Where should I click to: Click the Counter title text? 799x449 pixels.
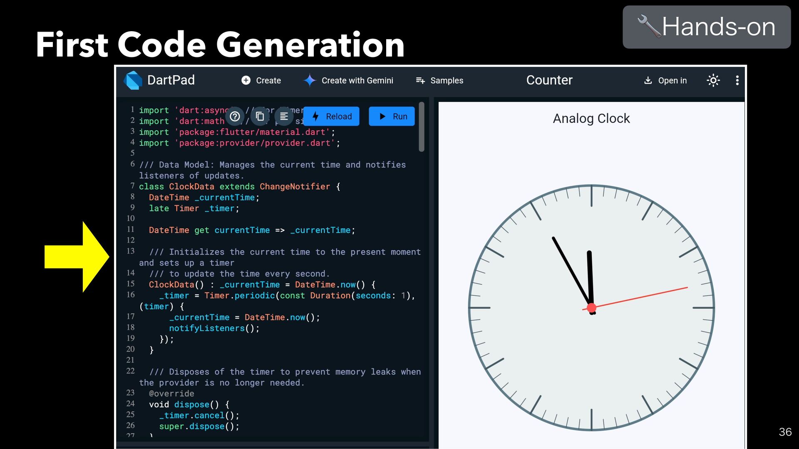[549, 80]
